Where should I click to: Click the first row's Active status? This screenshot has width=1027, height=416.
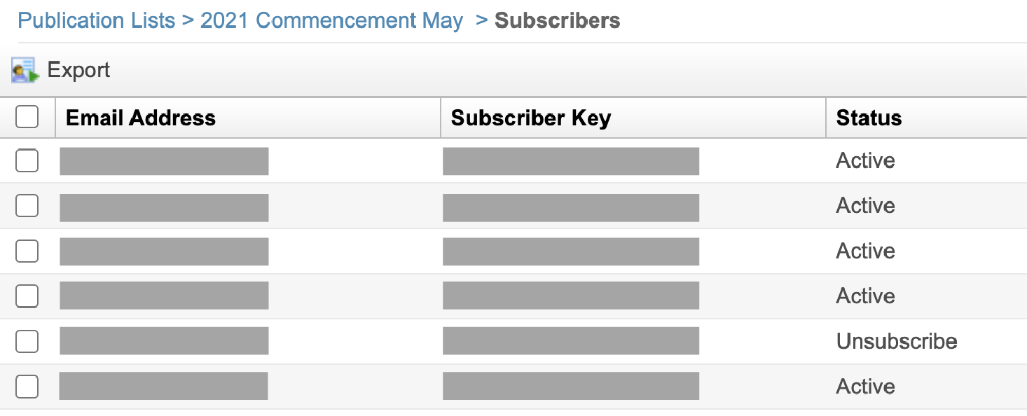pyautogui.click(x=865, y=160)
